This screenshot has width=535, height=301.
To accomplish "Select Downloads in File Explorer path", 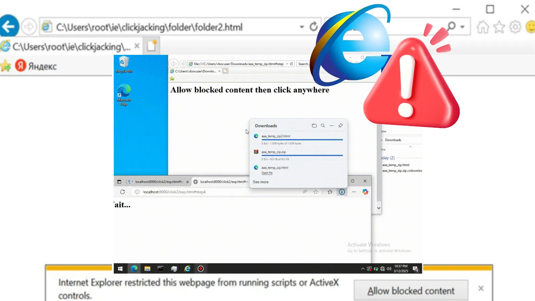I will (x=393, y=140).
